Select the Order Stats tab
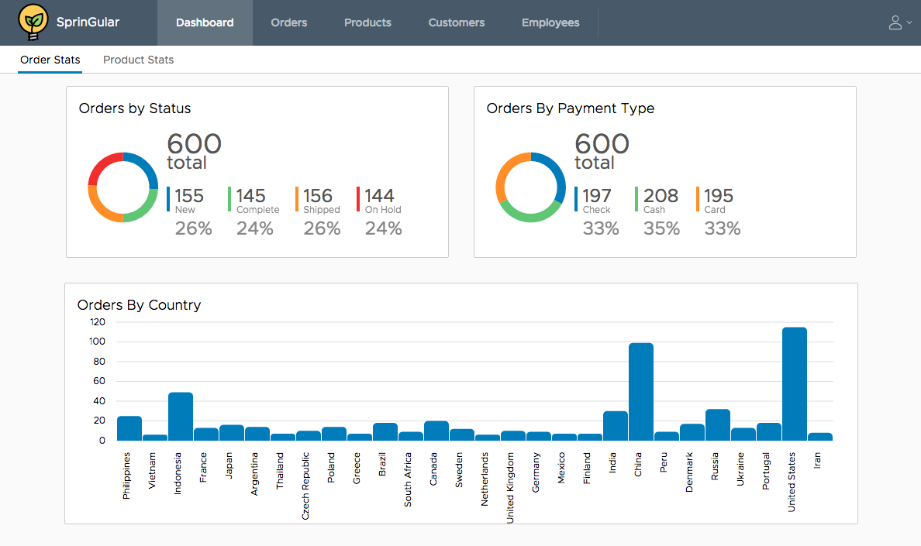921x546 pixels. (x=50, y=60)
